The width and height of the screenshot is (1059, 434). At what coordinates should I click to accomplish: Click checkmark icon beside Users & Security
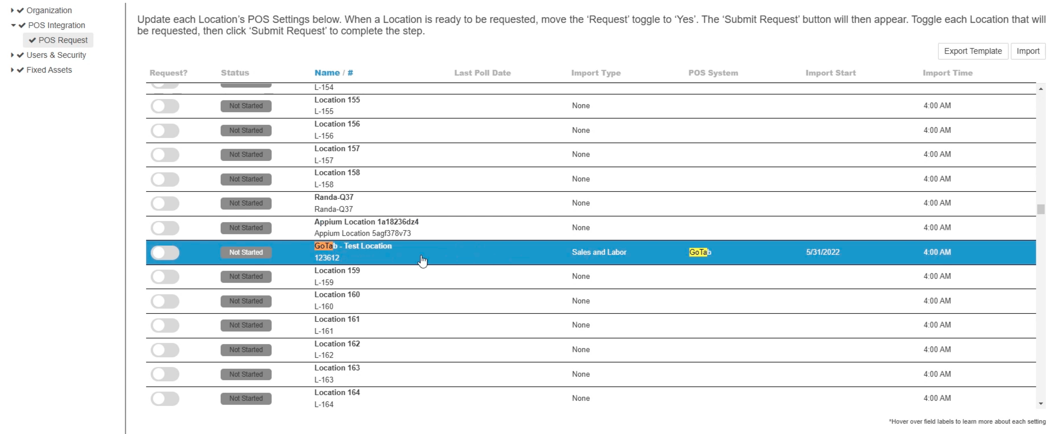20,55
